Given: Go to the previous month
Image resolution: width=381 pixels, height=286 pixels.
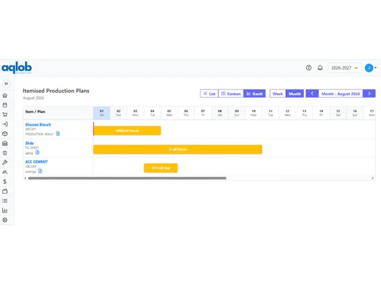Looking at the screenshot, I should click(312, 94).
